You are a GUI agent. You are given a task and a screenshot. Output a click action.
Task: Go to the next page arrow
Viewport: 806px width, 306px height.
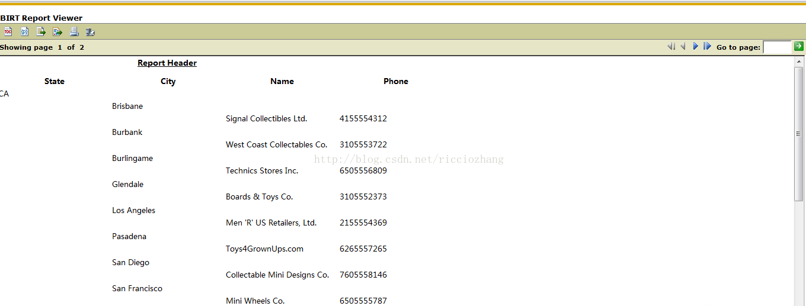point(696,46)
